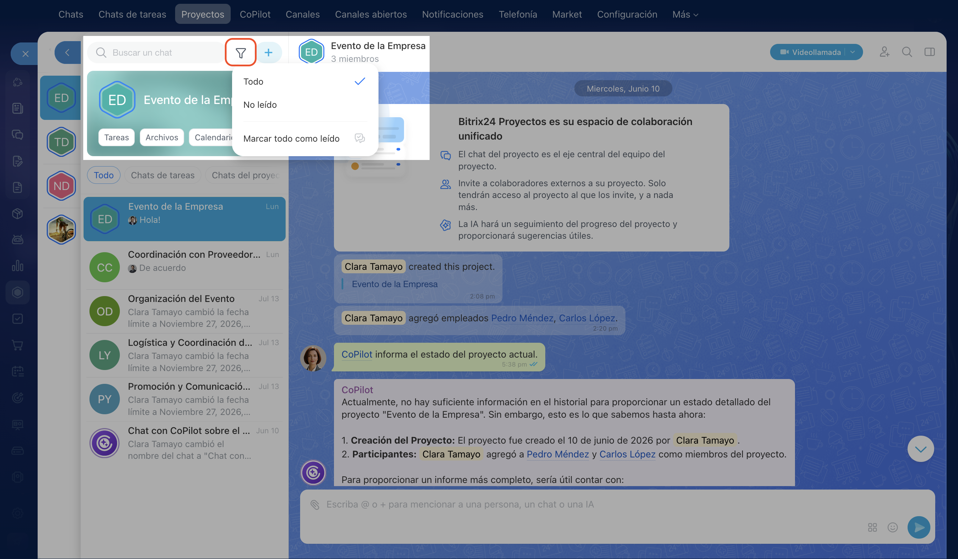Click the CoPilot avatar beside the CoPilot message
This screenshot has height=559, width=958.
313,473
